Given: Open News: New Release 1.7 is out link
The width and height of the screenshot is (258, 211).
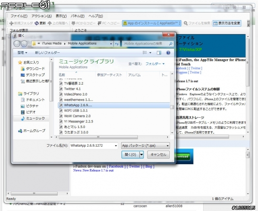Looking at the screenshot, I should click(94, 170).
